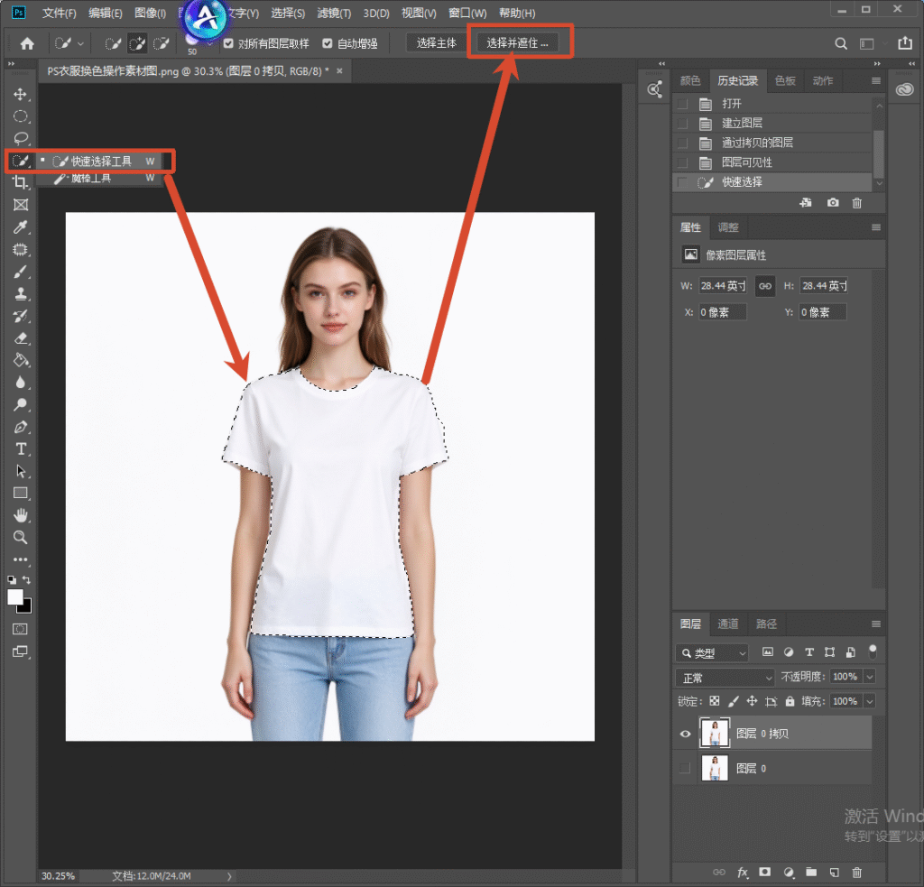Select the Move tool
The image size is (924, 887).
pyautogui.click(x=21, y=95)
